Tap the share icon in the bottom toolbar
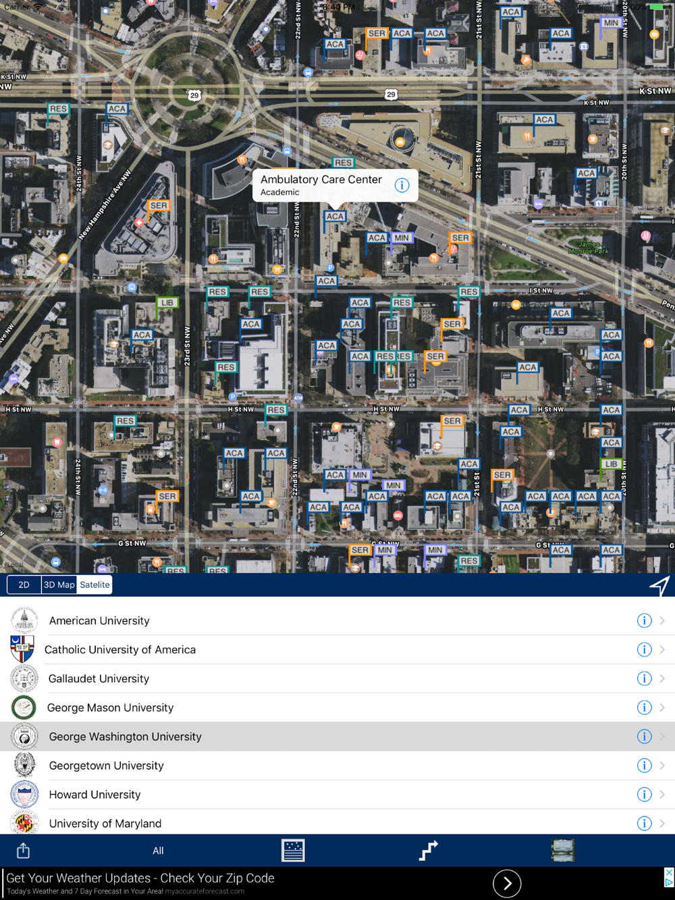Image resolution: width=675 pixels, height=900 pixels. (x=23, y=851)
